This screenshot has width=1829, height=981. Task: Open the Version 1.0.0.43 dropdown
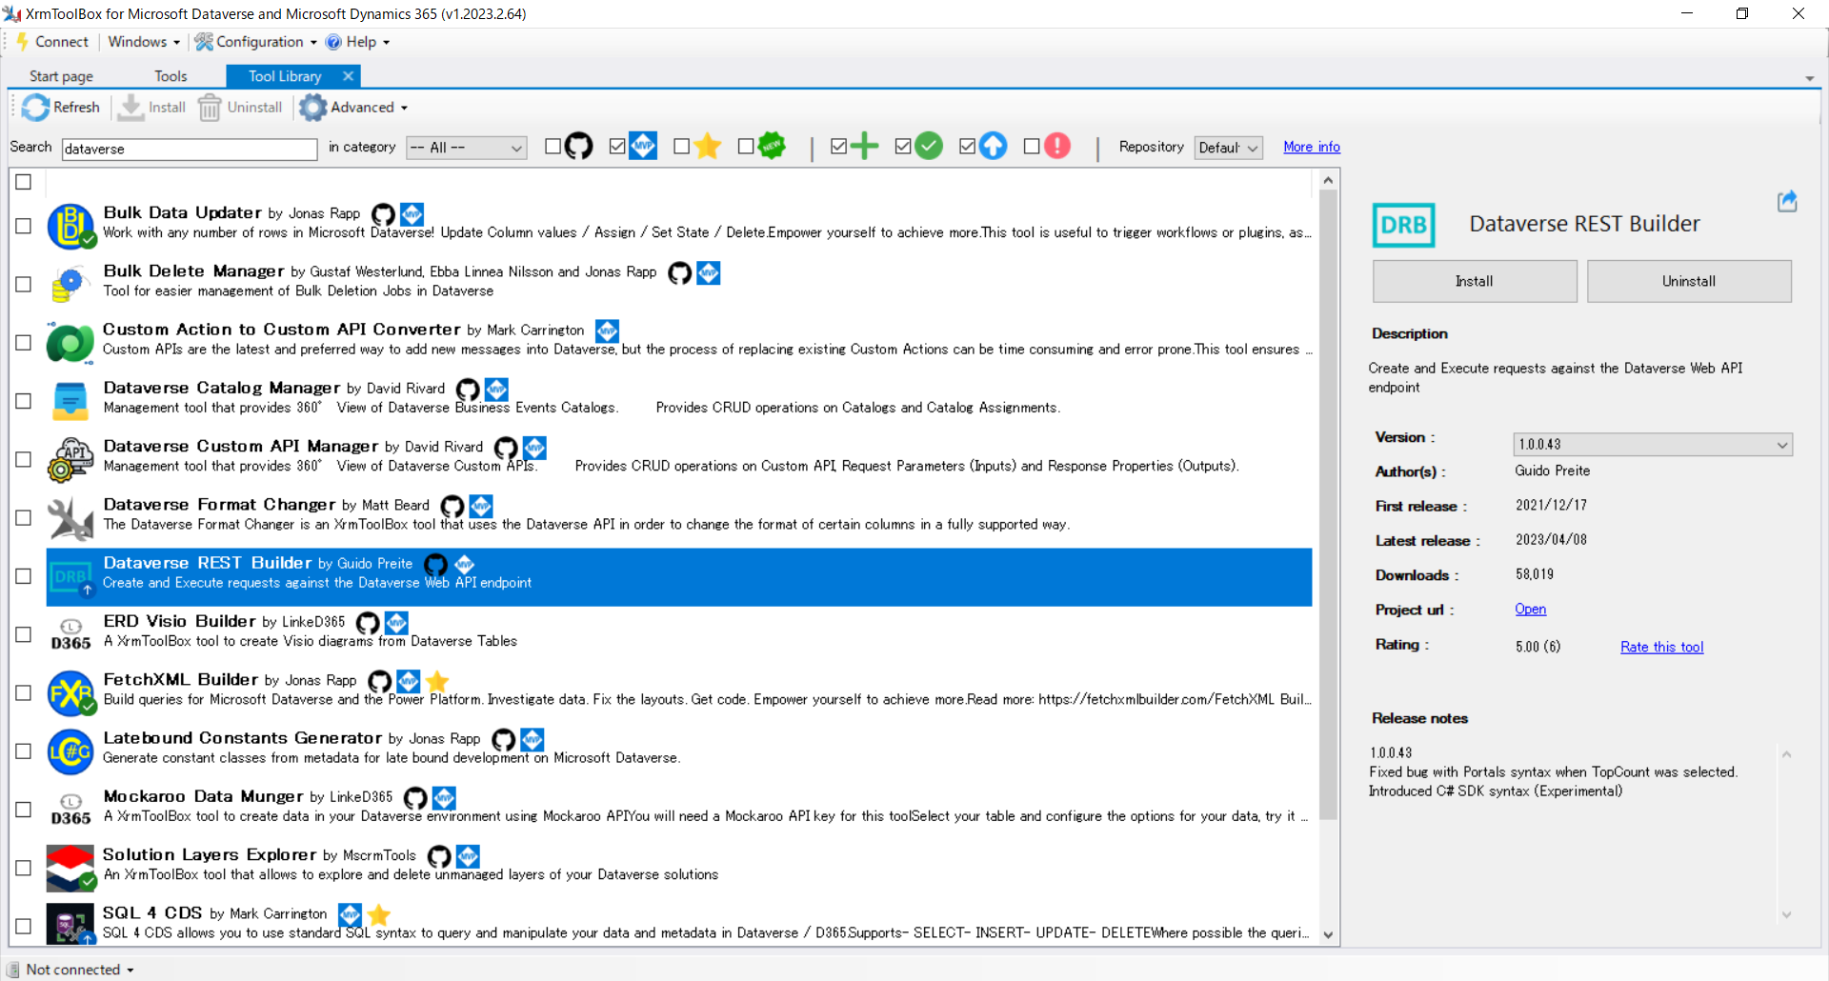tap(1653, 445)
